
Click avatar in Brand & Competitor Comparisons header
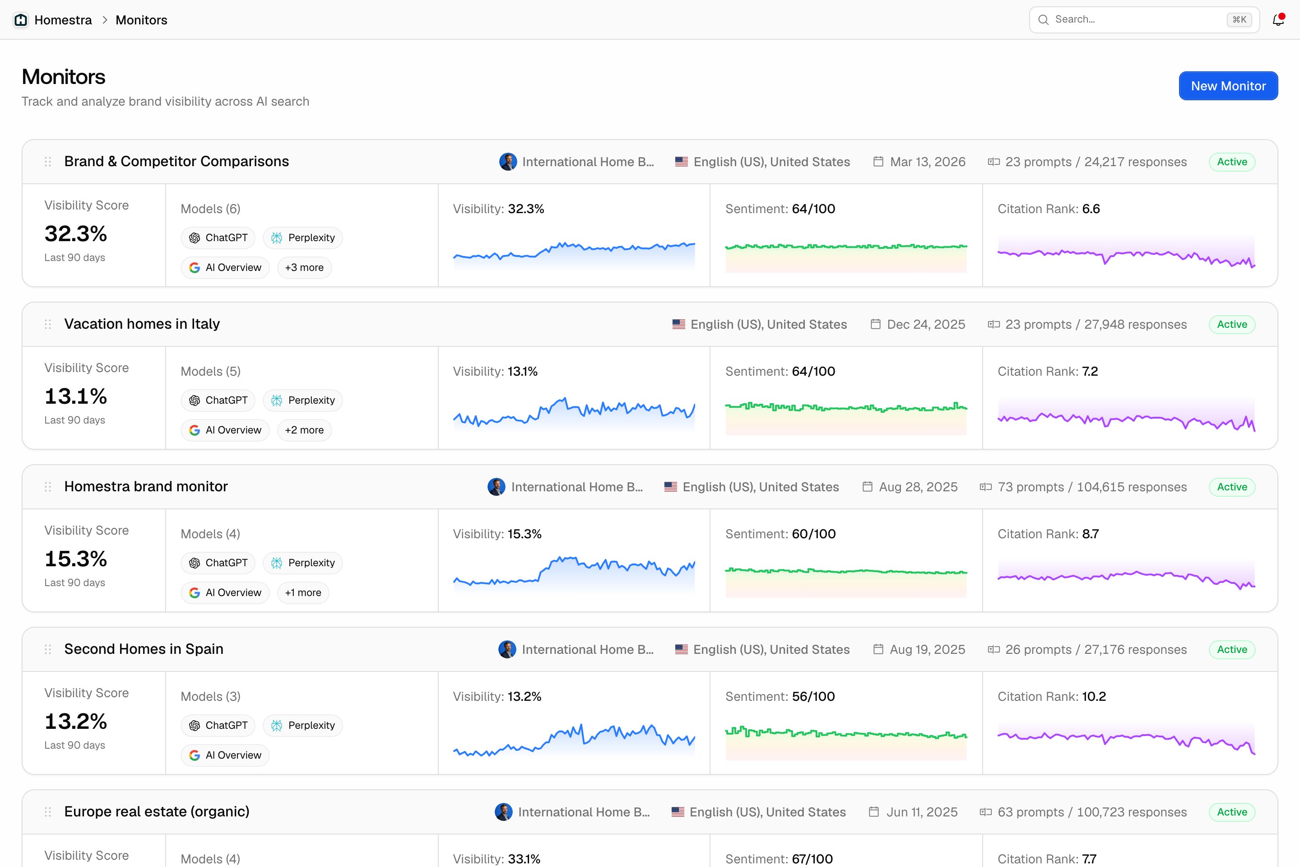pos(508,162)
